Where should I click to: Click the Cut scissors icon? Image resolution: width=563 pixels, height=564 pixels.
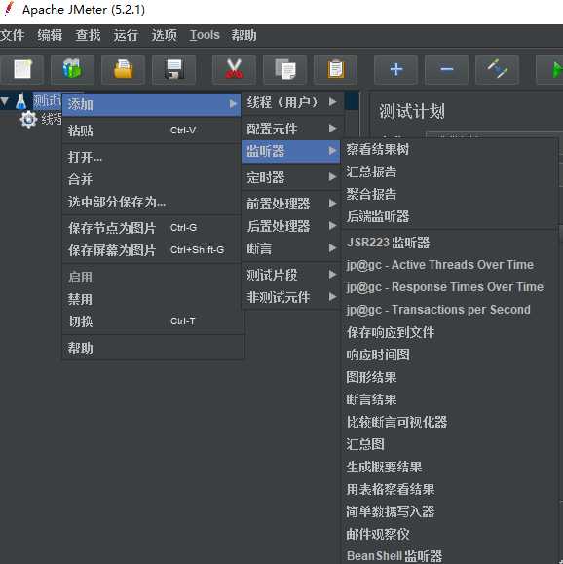tap(234, 69)
